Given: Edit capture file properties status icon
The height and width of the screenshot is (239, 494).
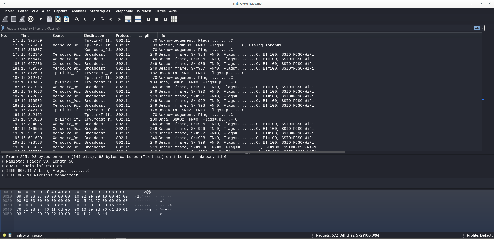Looking at the screenshot, I should click(x=10, y=235).
